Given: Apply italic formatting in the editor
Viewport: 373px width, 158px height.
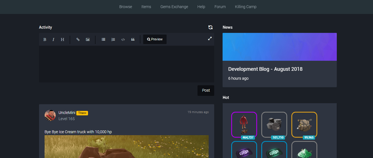Looking at the screenshot, I should coord(53,40).
